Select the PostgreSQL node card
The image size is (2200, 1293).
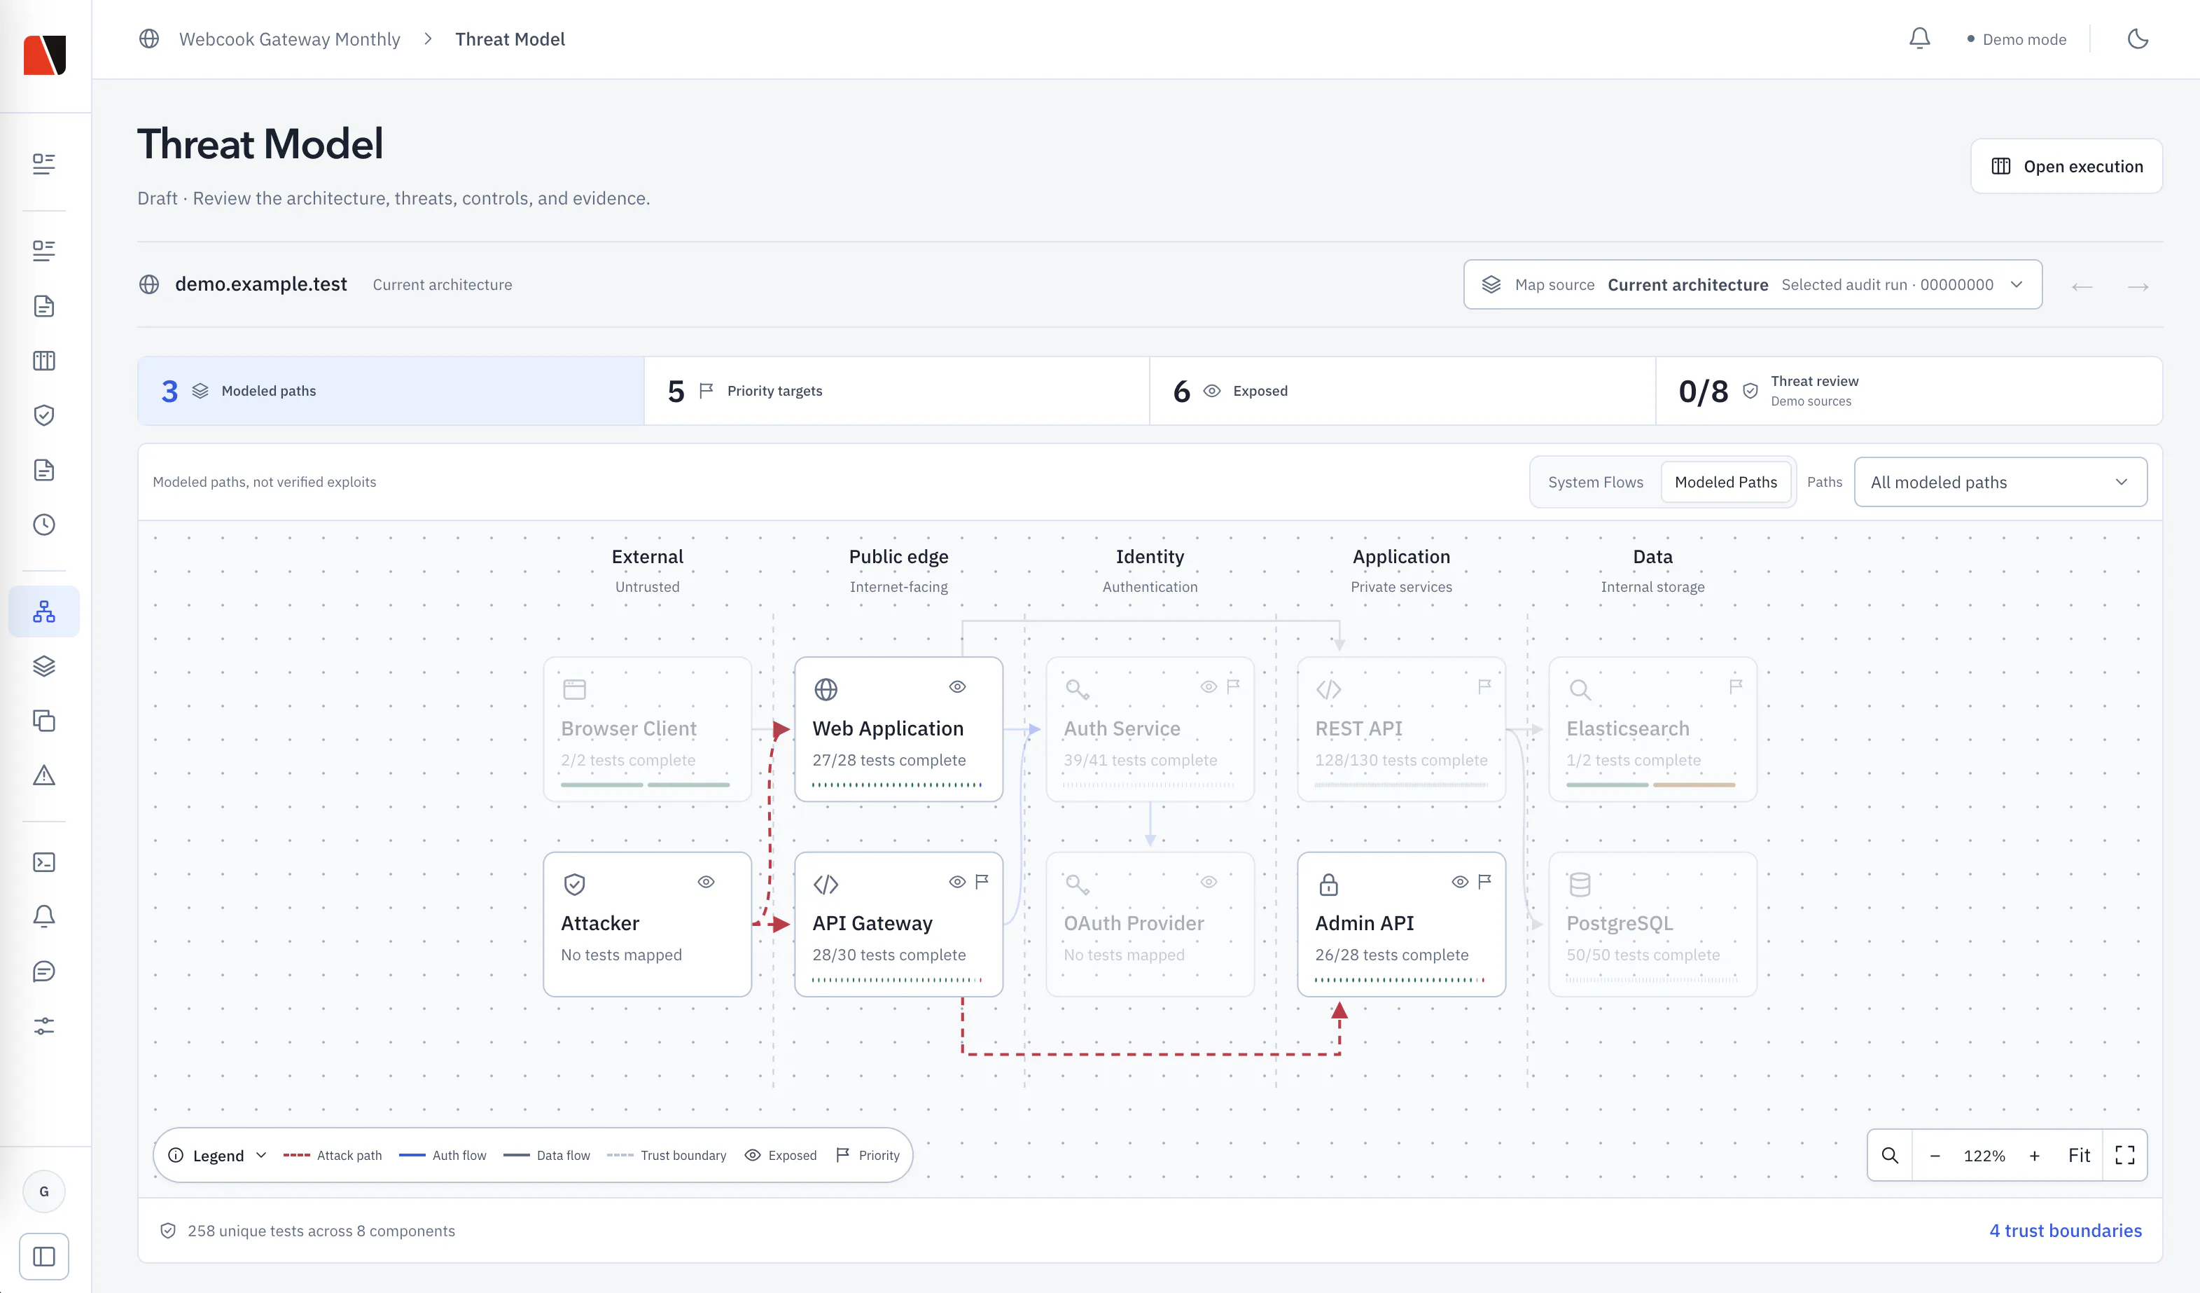click(x=1652, y=924)
